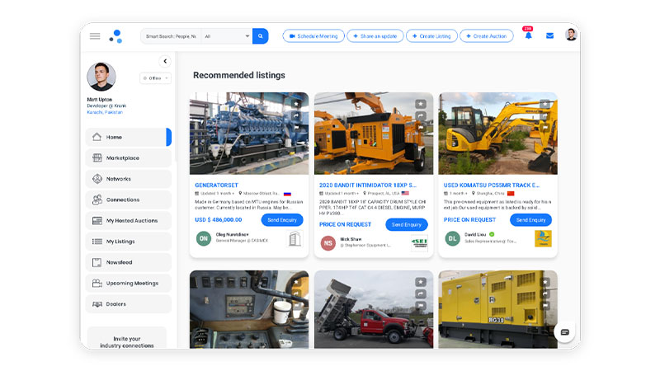
Task: Click the My Listings list icon
Action: pyautogui.click(x=97, y=242)
